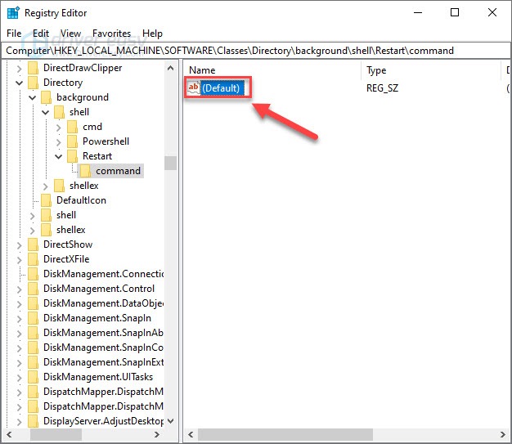This screenshot has height=444, width=512.
Task: Click tree pane horizontal scroll right arrow
Action: (157, 434)
